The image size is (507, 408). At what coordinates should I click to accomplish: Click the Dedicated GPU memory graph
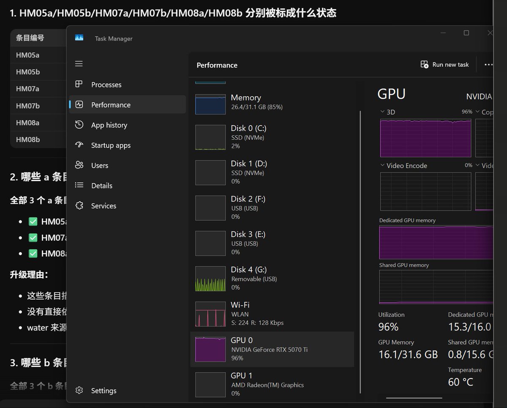click(436, 242)
